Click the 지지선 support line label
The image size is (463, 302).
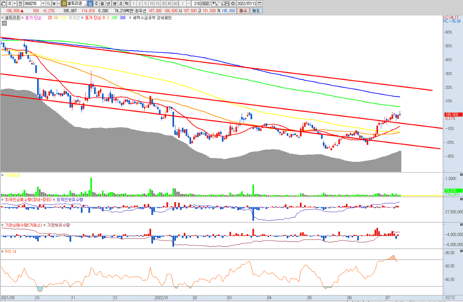click(x=73, y=18)
